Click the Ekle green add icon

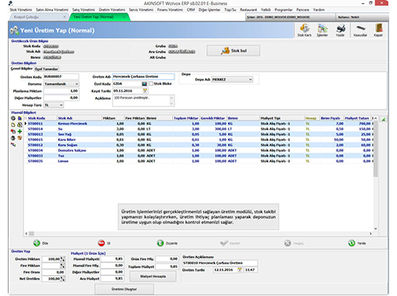click(37, 243)
